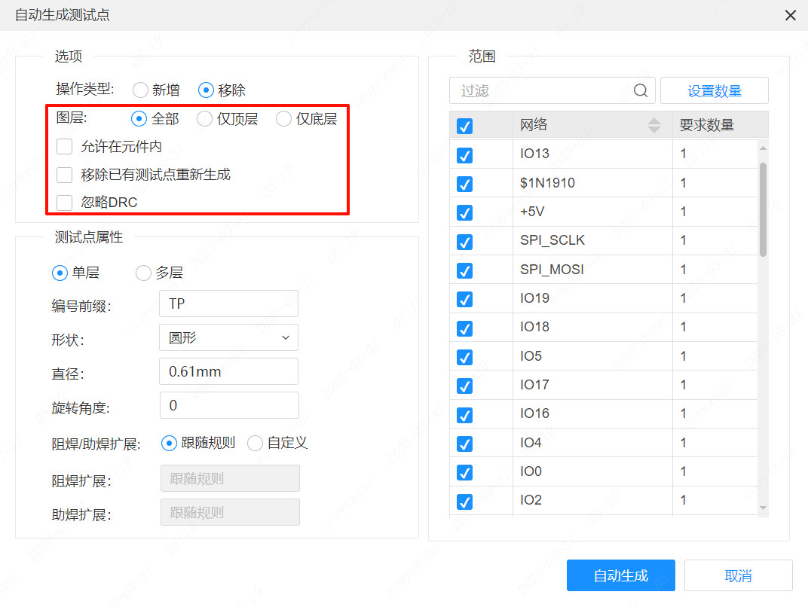Uncheck the select-all checkbox in the table header
Viewport: 808px width, 607px height.
click(x=464, y=126)
